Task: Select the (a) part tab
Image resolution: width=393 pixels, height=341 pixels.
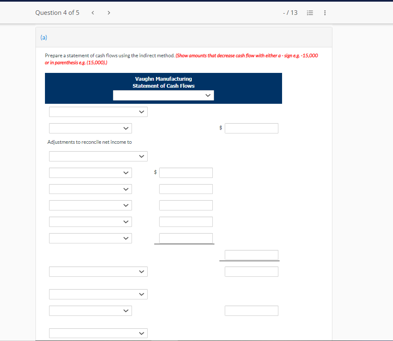Action: click(x=43, y=37)
